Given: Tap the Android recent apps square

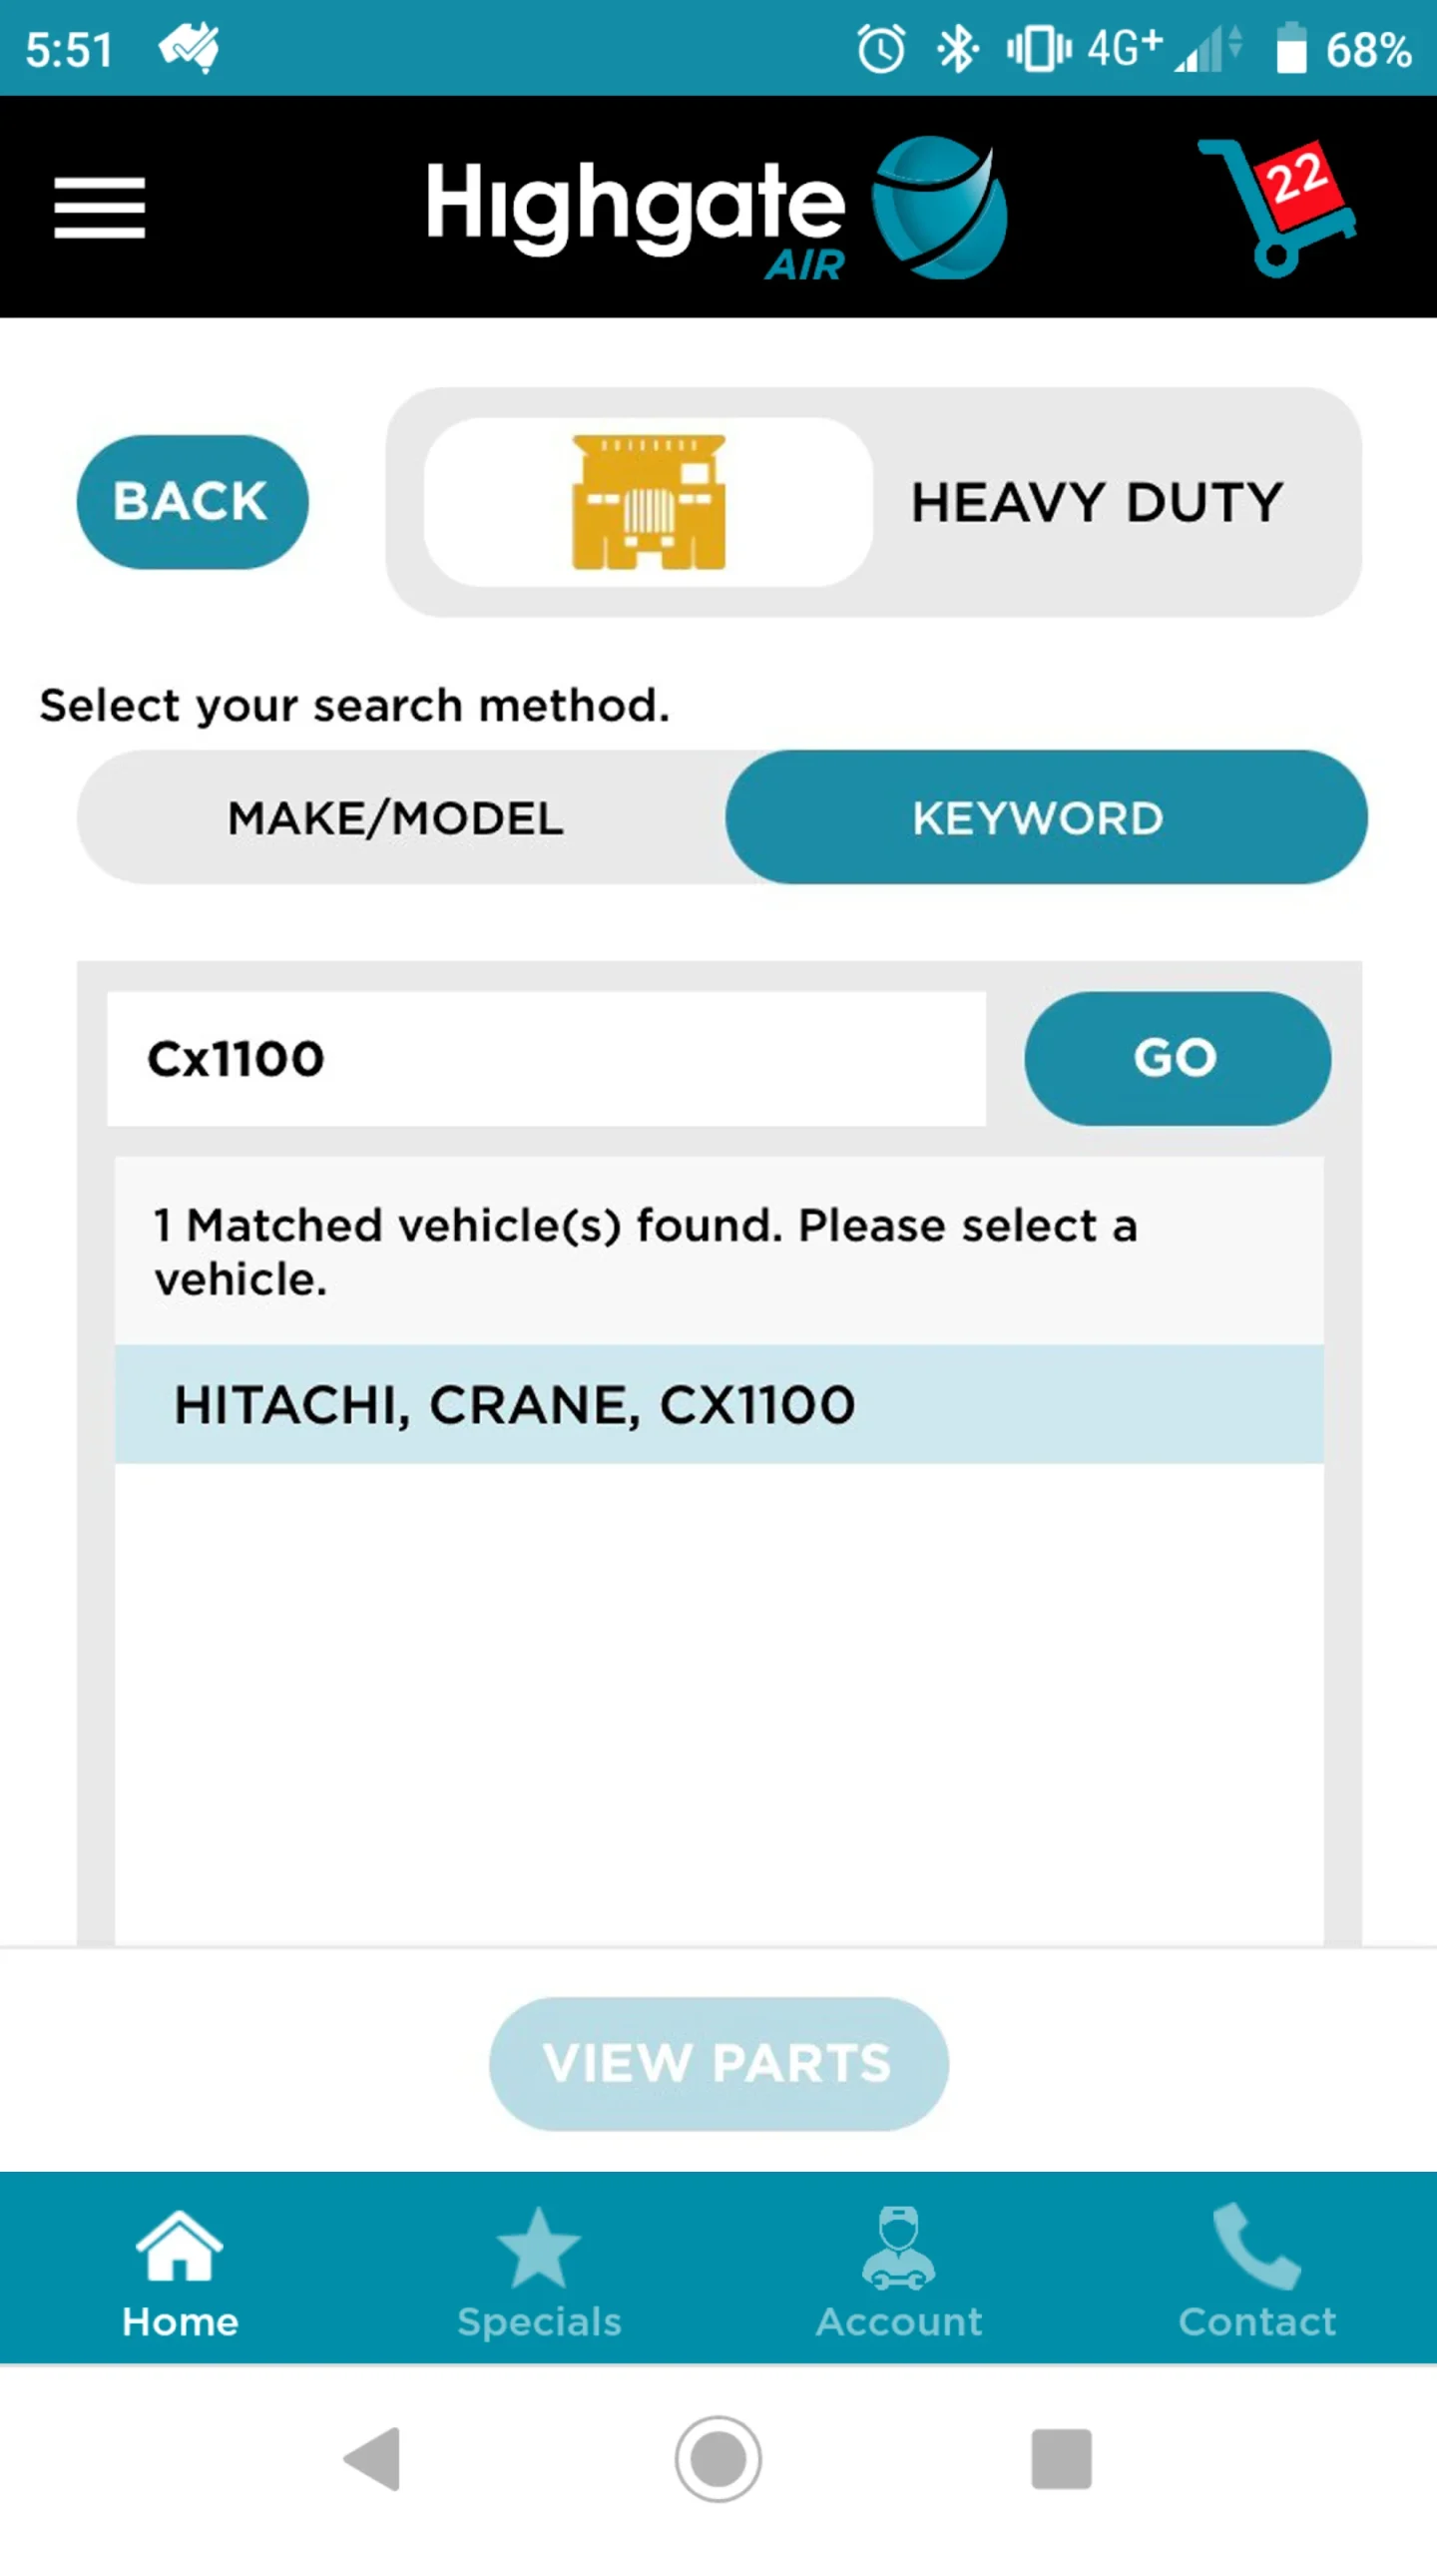Looking at the screenshot, I should (x=1061, y=2458).
